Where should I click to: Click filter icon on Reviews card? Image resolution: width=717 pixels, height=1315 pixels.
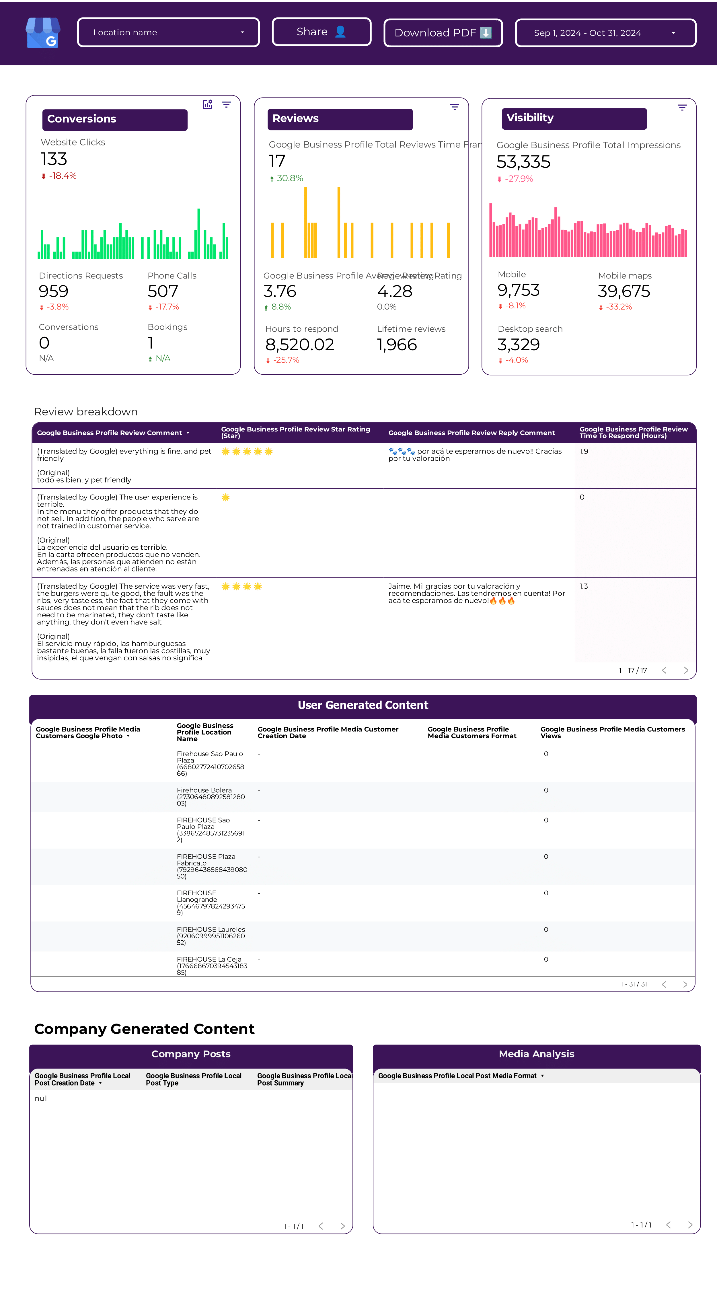click(x=455, y=107)
